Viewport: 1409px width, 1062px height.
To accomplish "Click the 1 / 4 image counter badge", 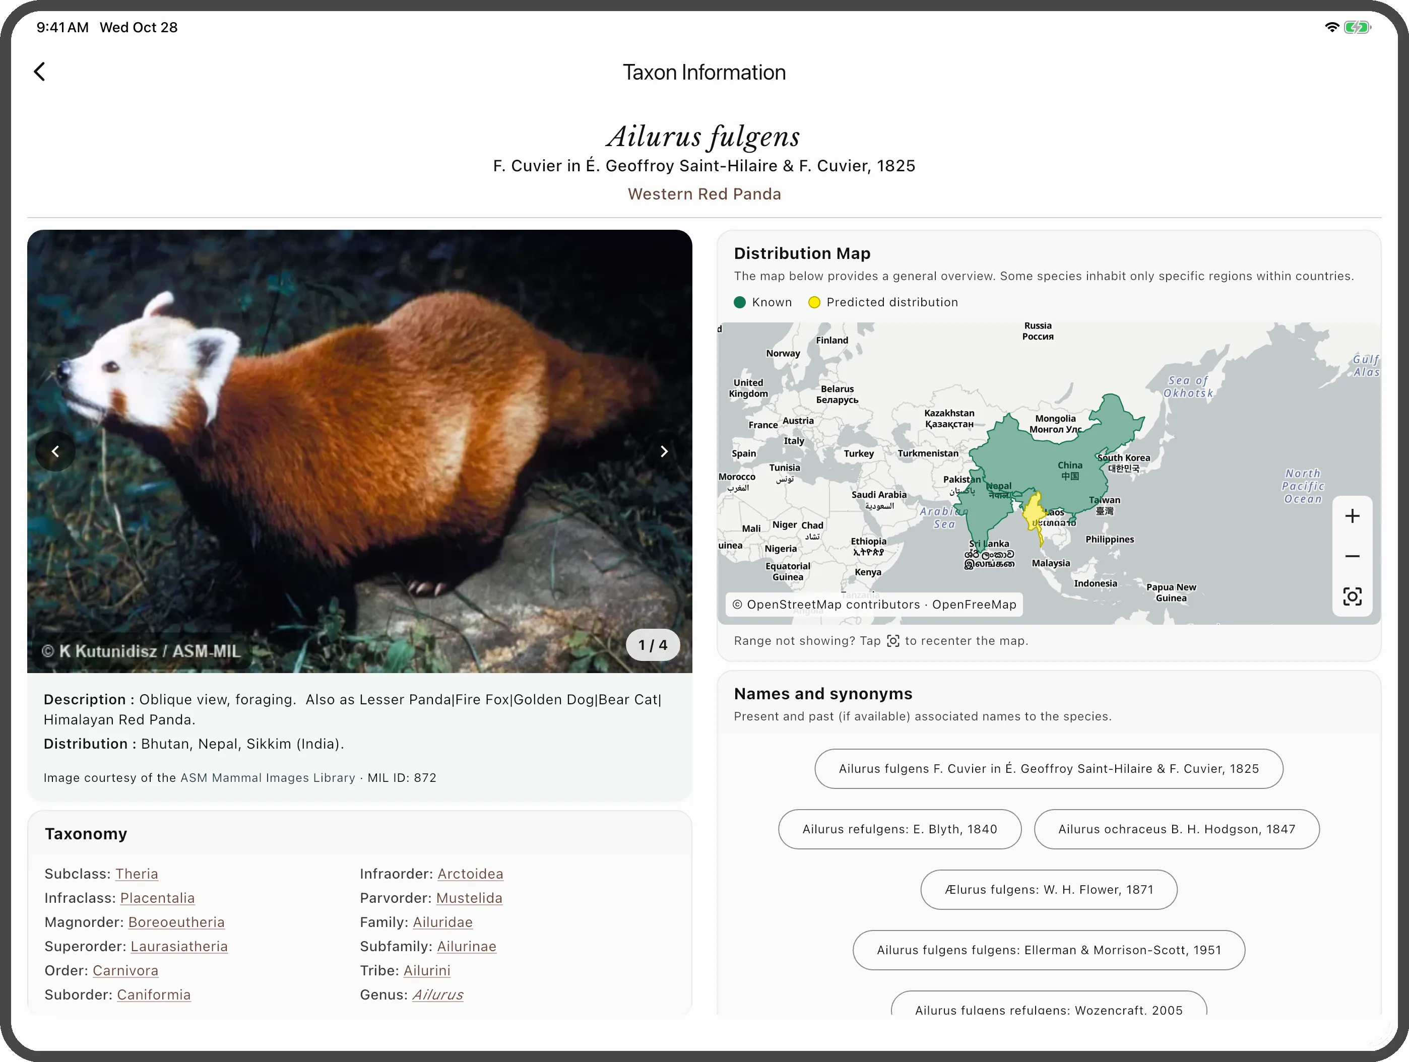I will point(653,645).
